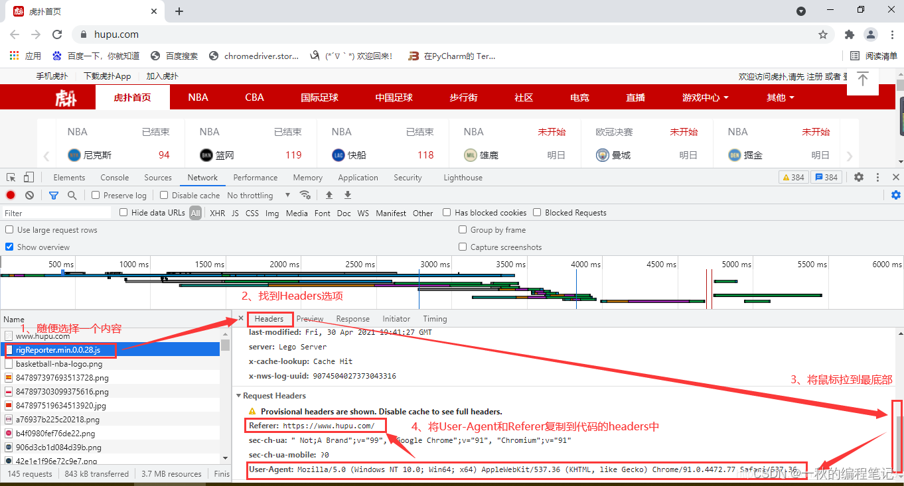Uncheck Show overview
Image resolution: width=904 pixels, height=486 pixels.
[9, 247]
